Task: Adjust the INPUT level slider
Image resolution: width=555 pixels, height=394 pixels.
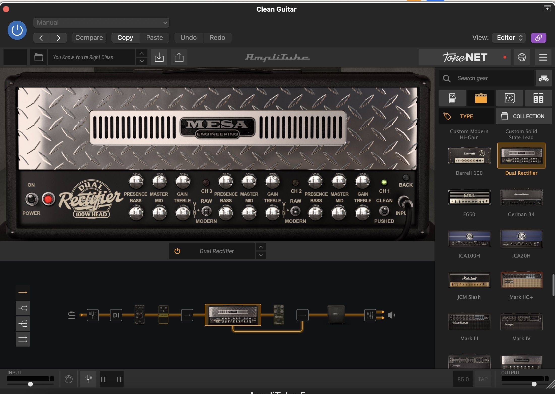Action: [30, 384]
